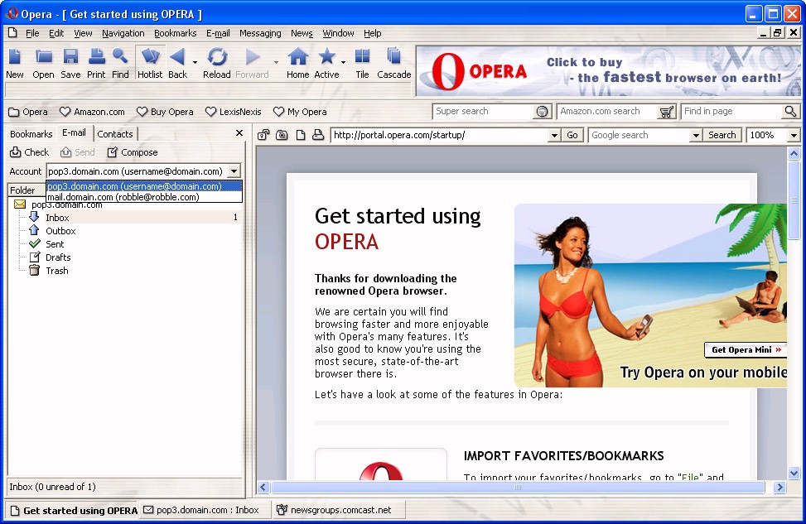Click the Tile windows icon
Screen dimensions: 806x524
[362, 57]
